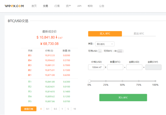Go to the 行情 nav item
The height and width of the screenshot is (115, 166).
[57, 6]
